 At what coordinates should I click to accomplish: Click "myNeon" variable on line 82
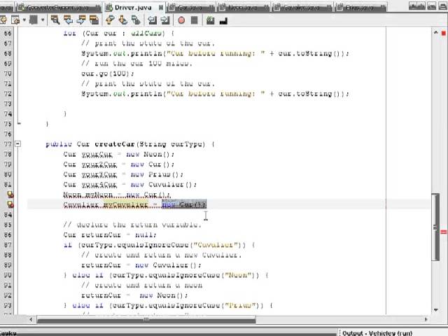pyautogui.click(x=99, y=195)
